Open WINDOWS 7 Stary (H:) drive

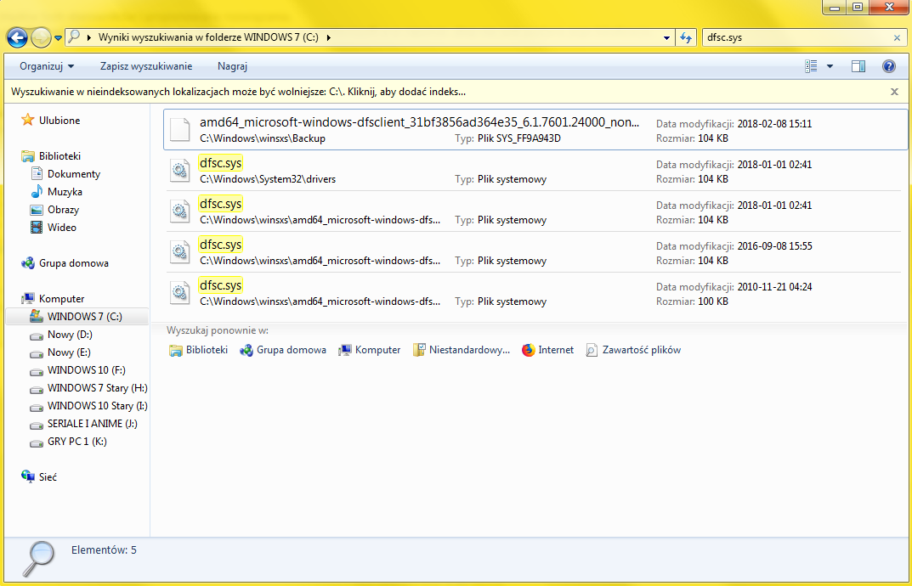click(97, 388)
